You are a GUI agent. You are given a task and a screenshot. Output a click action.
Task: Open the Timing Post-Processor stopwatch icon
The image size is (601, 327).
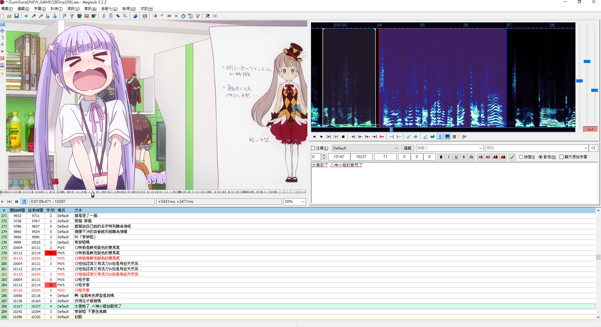pyautogui.click(x=183, y=16)
